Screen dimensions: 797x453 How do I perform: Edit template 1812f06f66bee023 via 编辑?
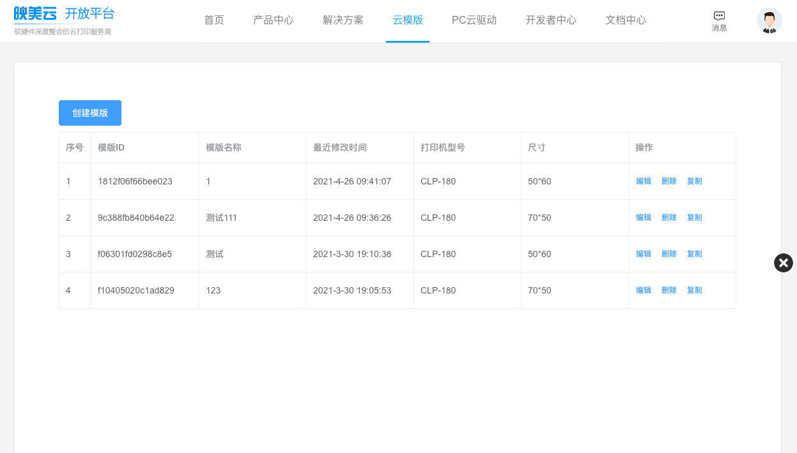coord(644,181)
